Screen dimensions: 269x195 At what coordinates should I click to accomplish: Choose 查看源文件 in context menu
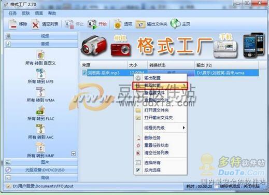click(161, 93)
